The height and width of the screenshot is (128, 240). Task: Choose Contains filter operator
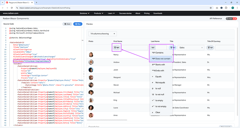tap(161, 53)
